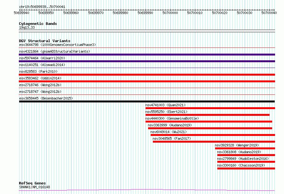Open variant nsv3300160 (Chaisson2019)
Image resolution: width=284 pixels, height=194 pixels.
241,165
